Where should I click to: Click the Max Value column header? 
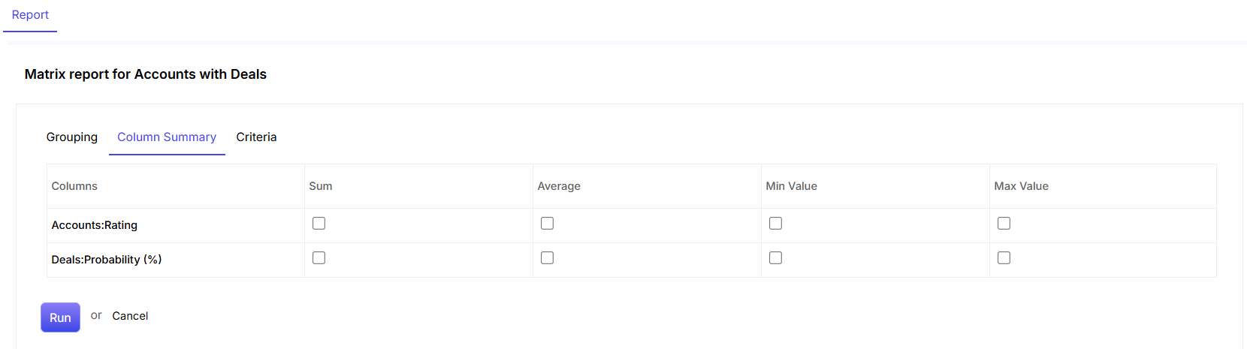click(x=1021, y=186)
